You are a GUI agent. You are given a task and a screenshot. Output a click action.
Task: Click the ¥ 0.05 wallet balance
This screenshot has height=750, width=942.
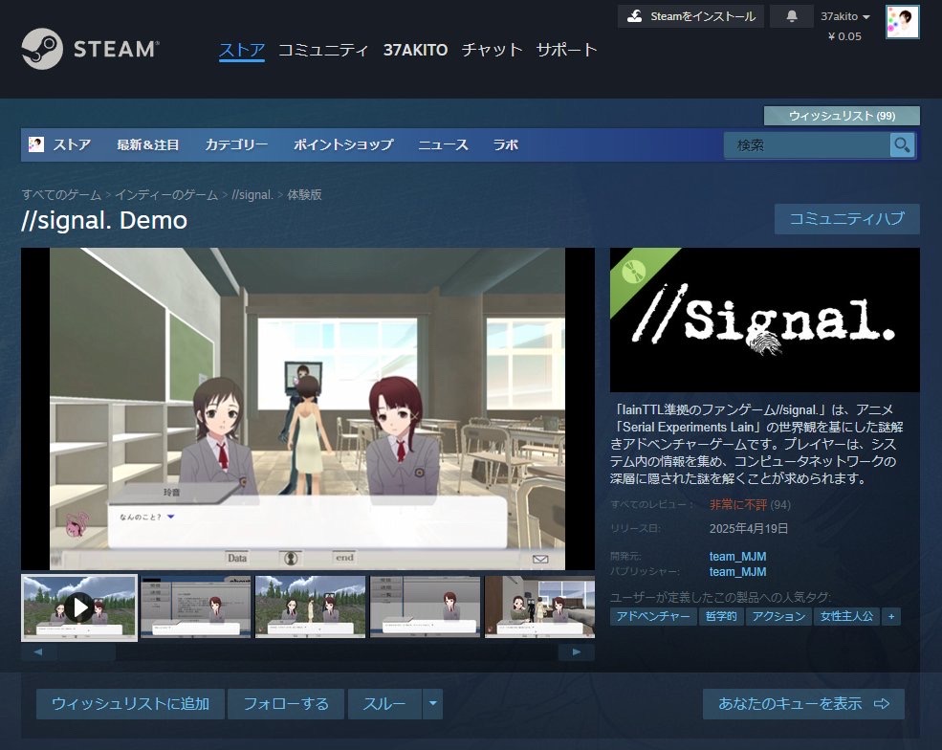(x=844, y=36)
